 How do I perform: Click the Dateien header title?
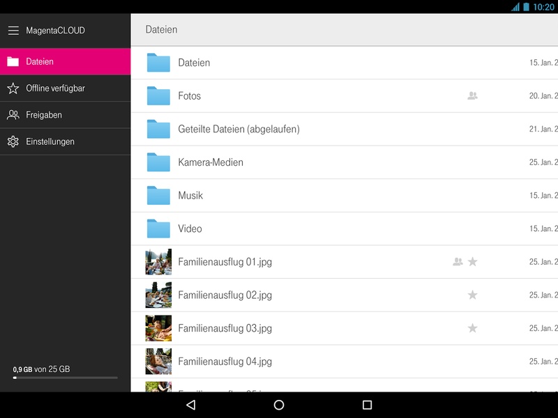[x=162, y=29]
